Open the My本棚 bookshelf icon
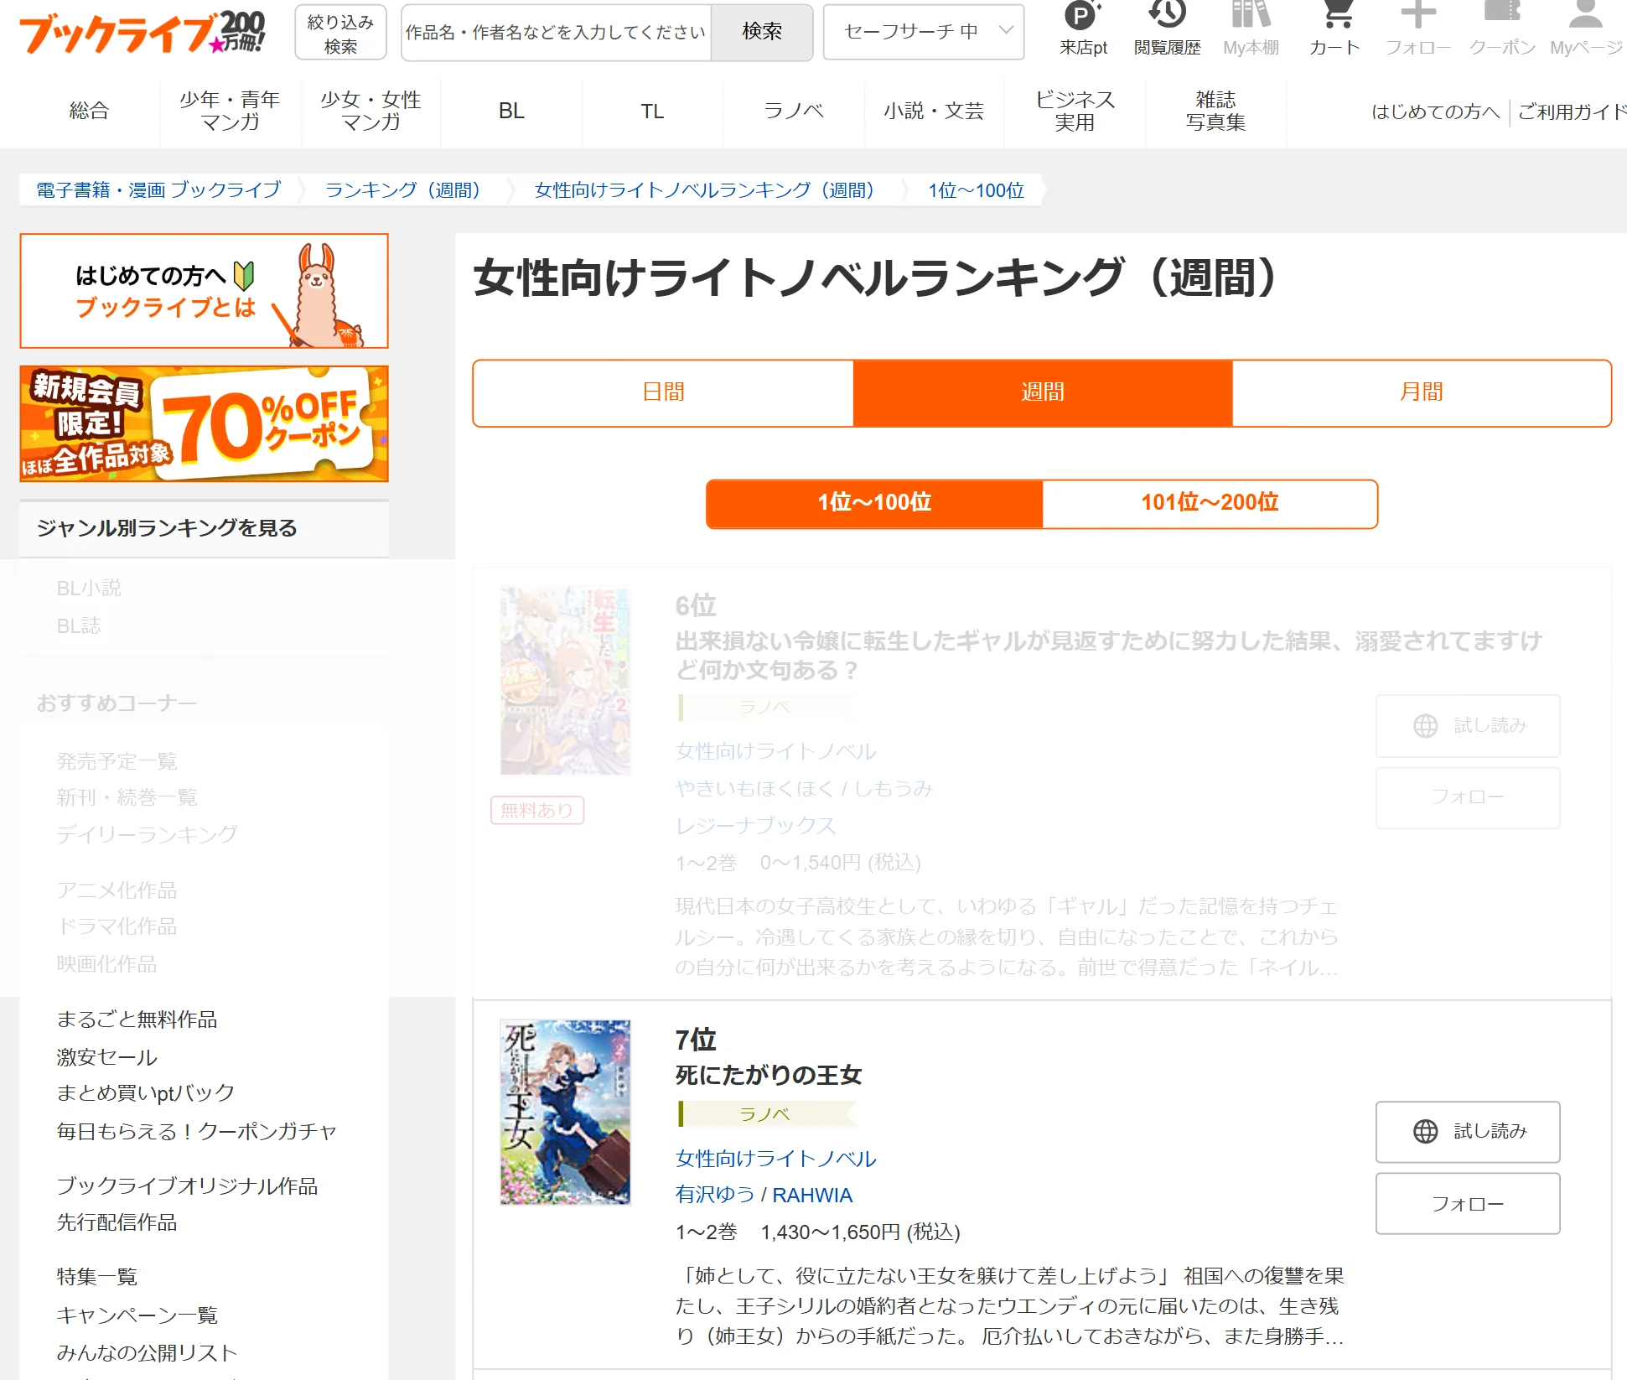This screenshot has height=1380, width=1627. [1251, 29]
